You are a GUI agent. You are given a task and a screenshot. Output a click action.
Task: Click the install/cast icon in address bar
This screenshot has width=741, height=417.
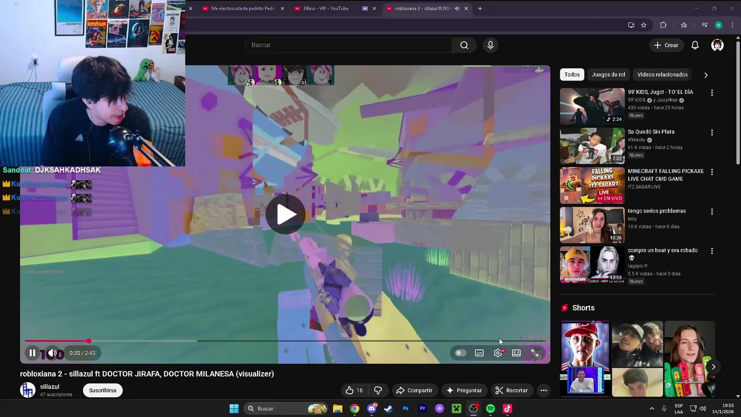(x=631, y=25)
